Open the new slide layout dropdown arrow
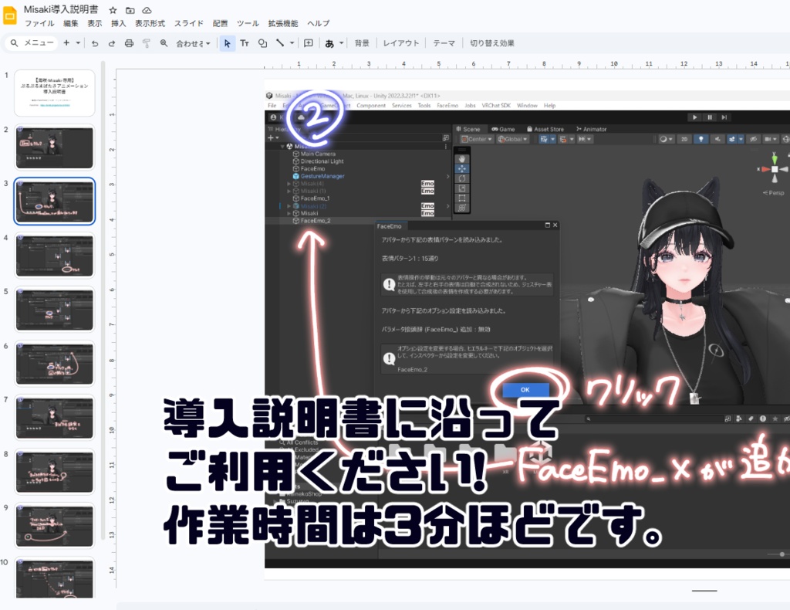 click(x=78, y=42)
